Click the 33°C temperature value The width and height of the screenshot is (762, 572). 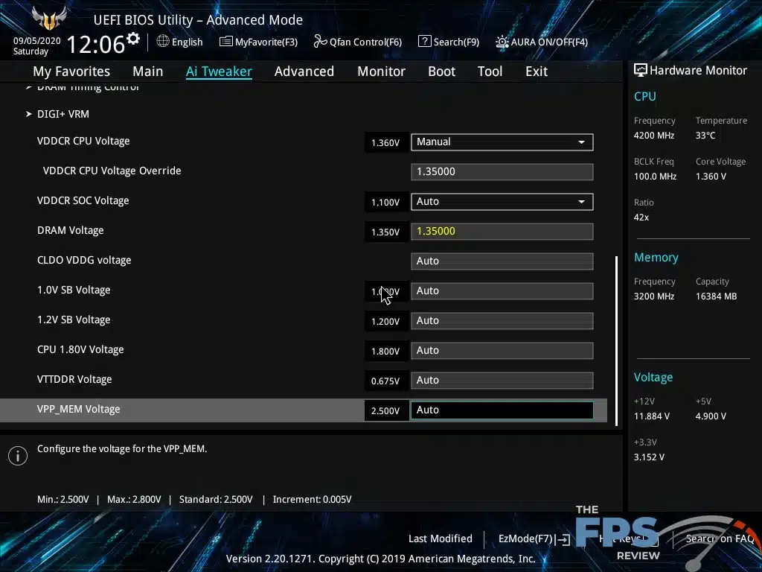(705, 136)
